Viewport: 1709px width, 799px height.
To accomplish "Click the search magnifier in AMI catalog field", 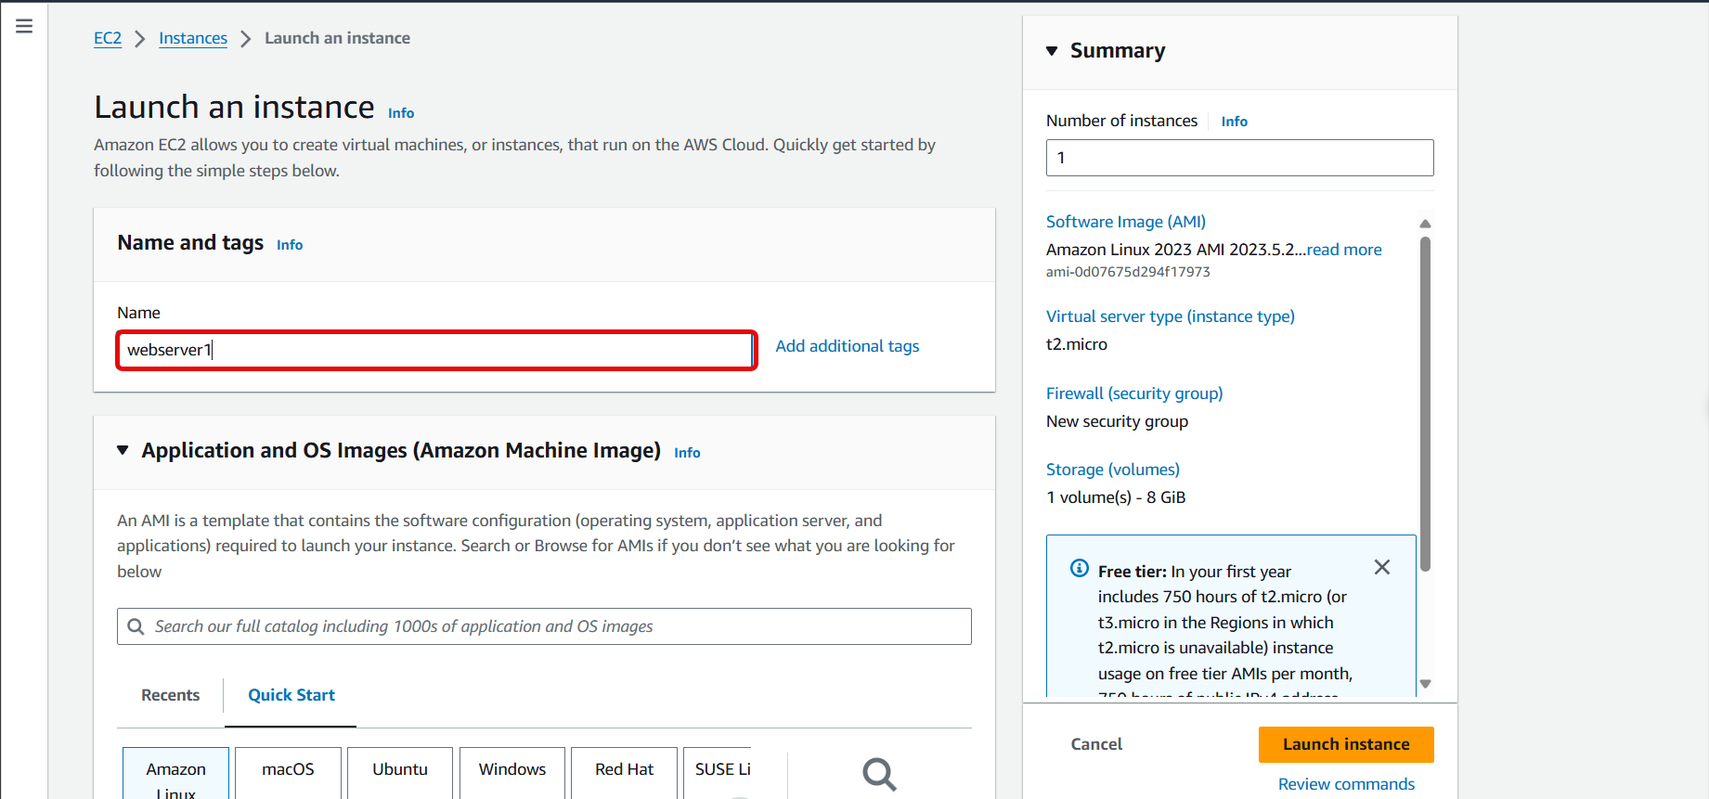I will [136, 626].
